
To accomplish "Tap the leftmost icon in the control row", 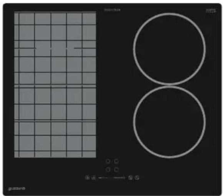I will click(88, 178).
